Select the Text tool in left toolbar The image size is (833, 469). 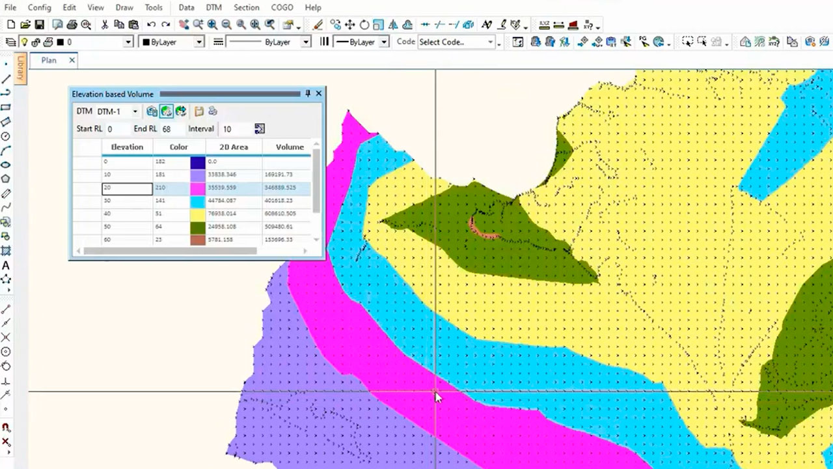(x=6, y=266)
